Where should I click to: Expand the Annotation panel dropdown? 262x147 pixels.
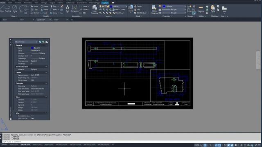[77, 16]
